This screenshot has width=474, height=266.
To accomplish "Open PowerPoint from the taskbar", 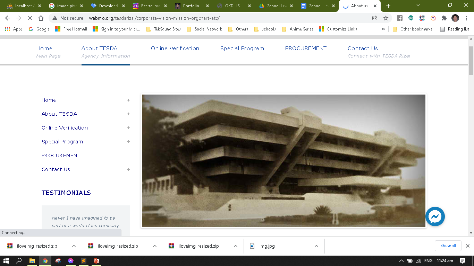I will 96,261.
